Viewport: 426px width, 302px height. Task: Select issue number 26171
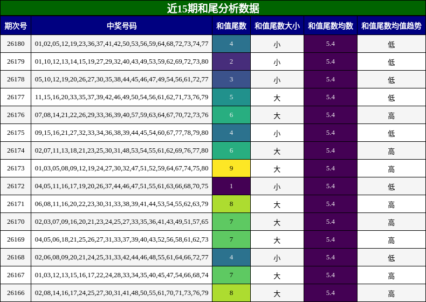(x=16, y=204)
